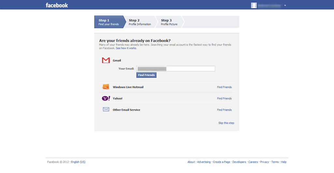Click Other Email Service label
The height and width of the screenshot is (173, 334).
tap(126, 110)
